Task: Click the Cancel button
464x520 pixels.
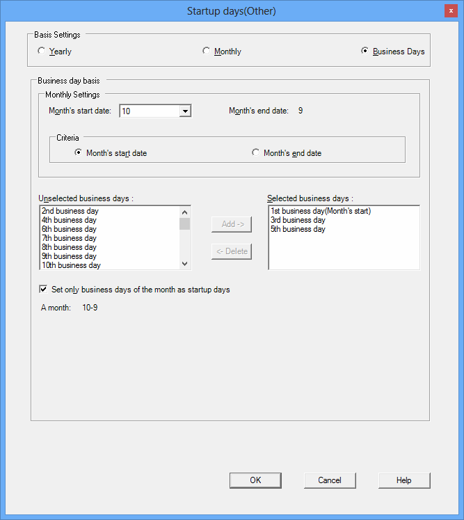Action: tap(330, 480)
